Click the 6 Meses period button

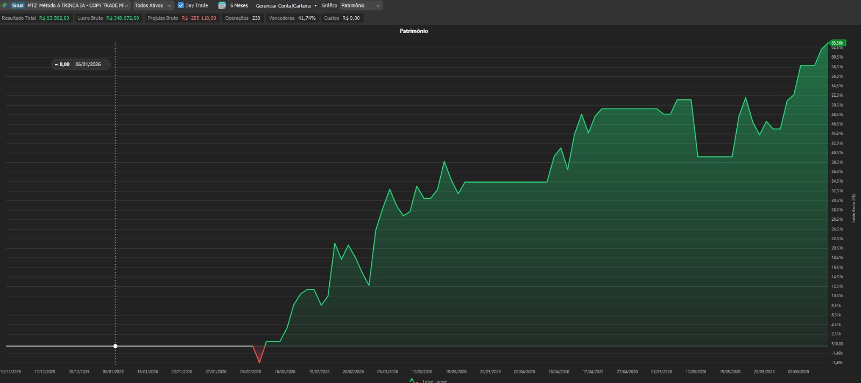coord(239,5)
